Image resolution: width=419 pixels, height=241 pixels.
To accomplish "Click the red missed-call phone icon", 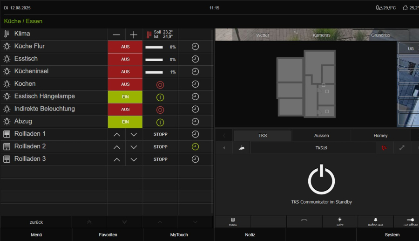I will click(384, 148).
